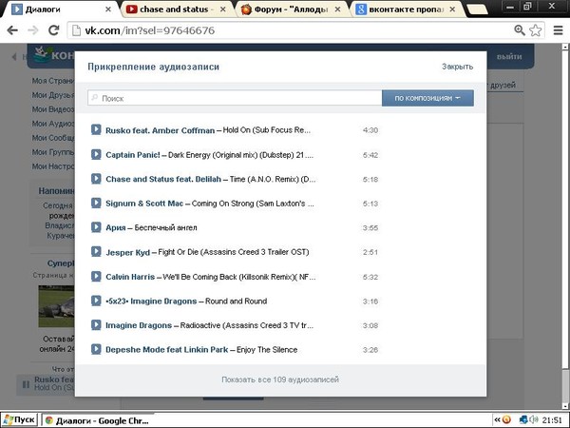Open Мои Видеозаписи in VK sidebar
This screenshot has height=428, width=570.
53,109
